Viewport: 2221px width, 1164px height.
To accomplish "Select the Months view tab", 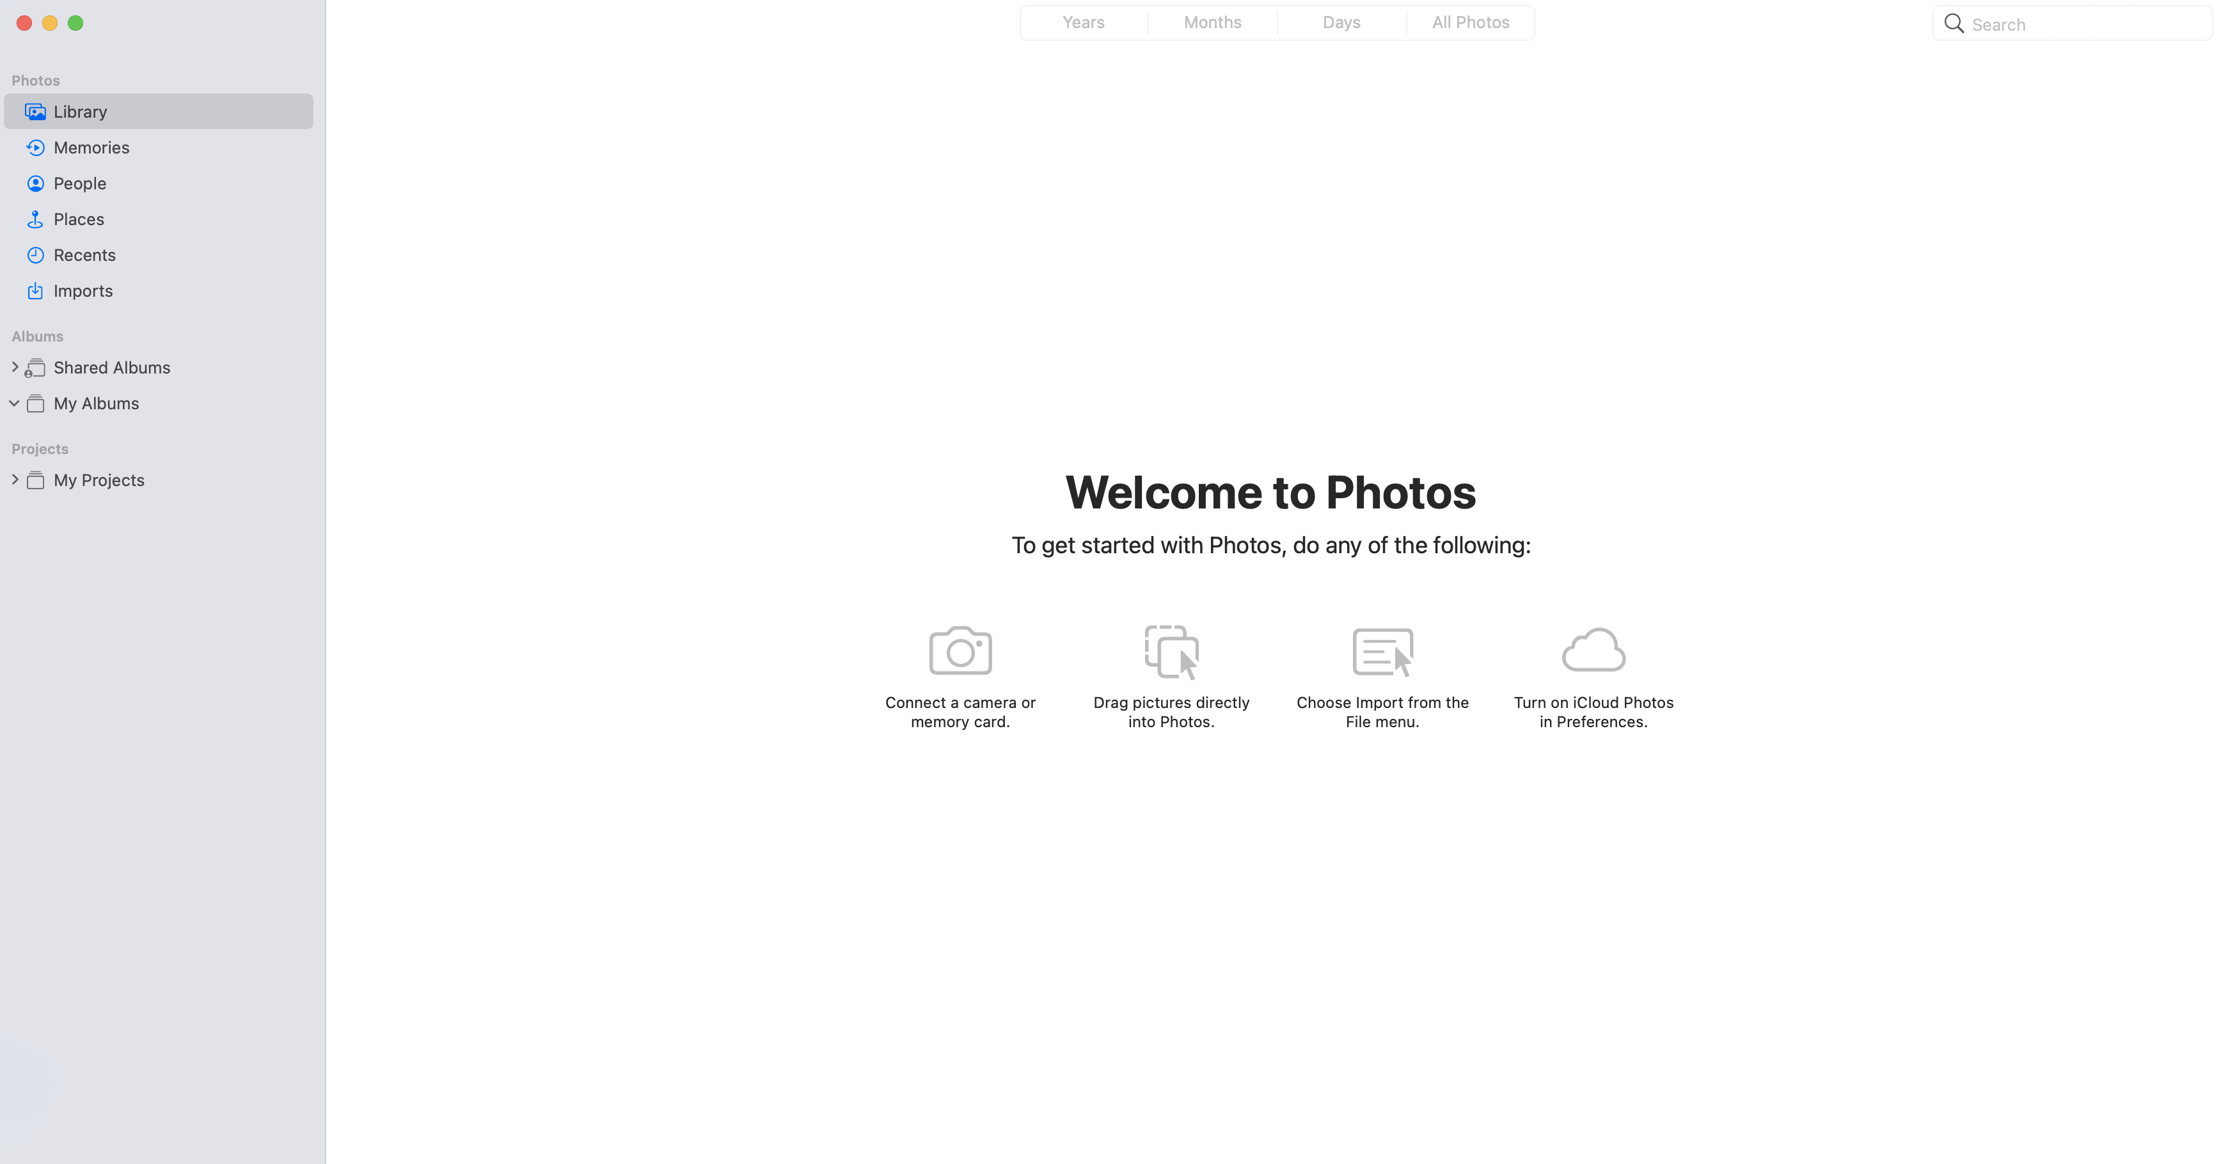I will click(1212, 22).
